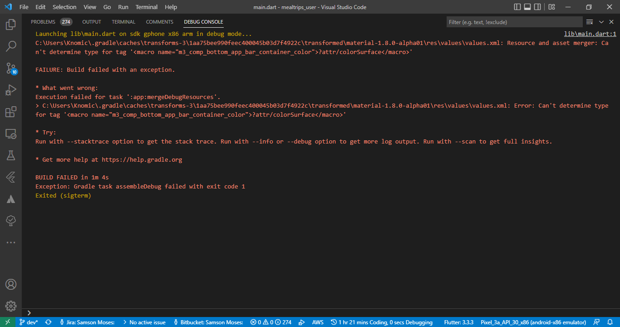Close the bottom panel

612,22
